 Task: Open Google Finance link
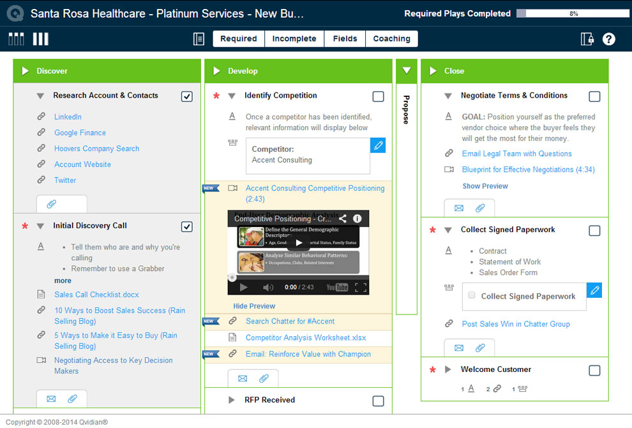coord(80,133)
